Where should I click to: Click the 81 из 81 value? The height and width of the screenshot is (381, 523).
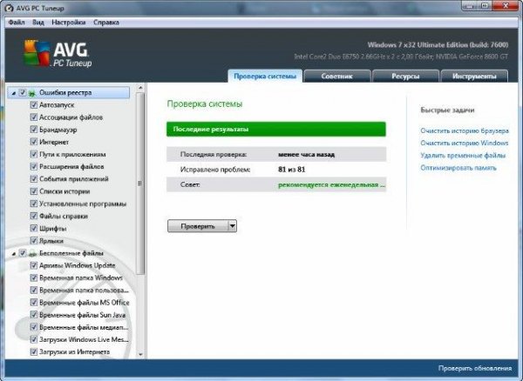click(291, 170)
